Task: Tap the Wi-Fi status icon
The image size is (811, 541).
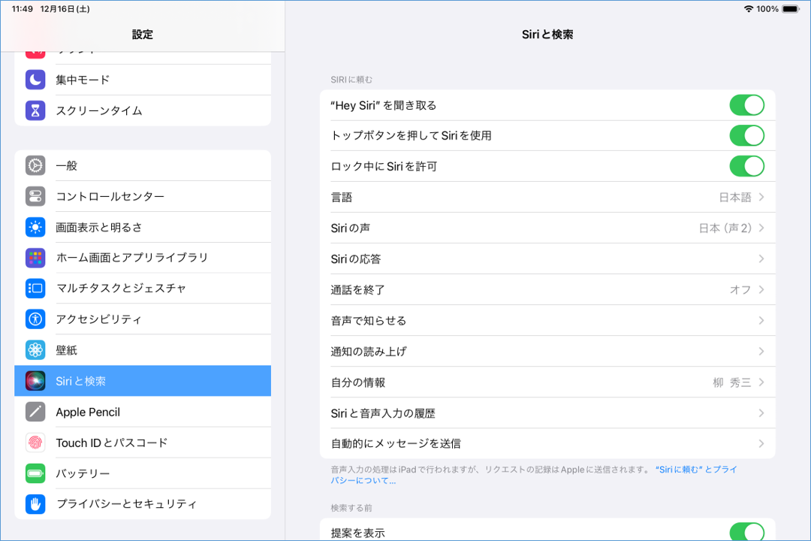Action: [x=749, y=9]
